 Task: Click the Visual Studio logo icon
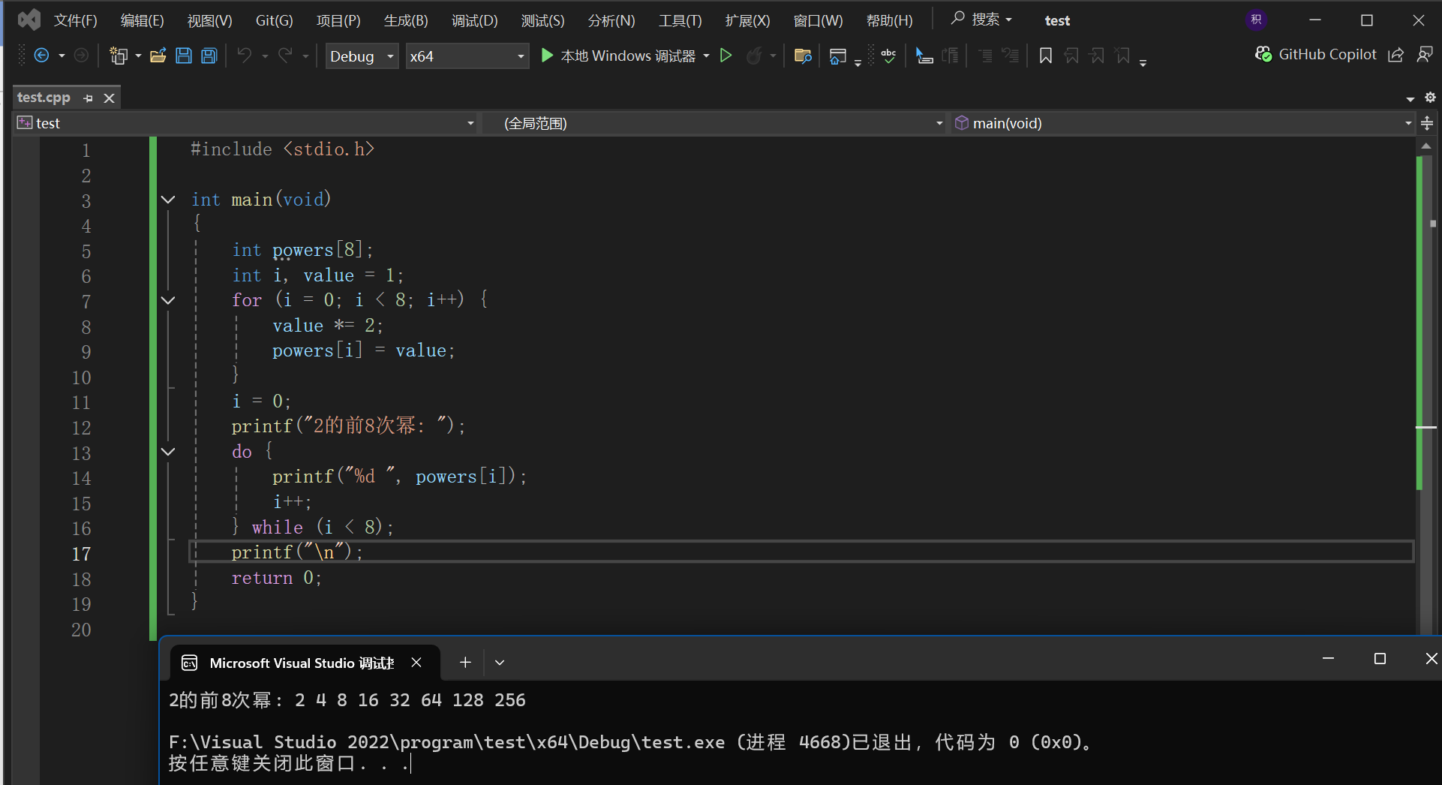[x=29, y=20]
